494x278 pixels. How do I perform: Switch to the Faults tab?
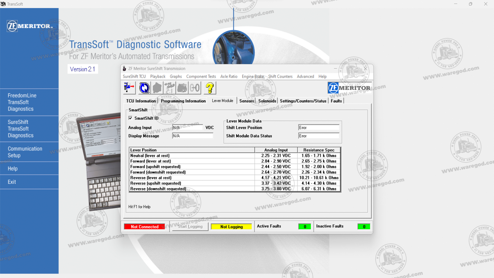click(x=336, y=101)
